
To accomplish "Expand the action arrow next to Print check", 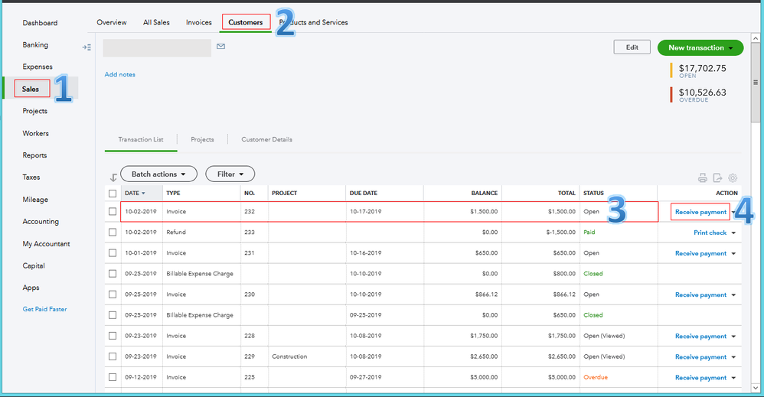I will tap(733, 233).
